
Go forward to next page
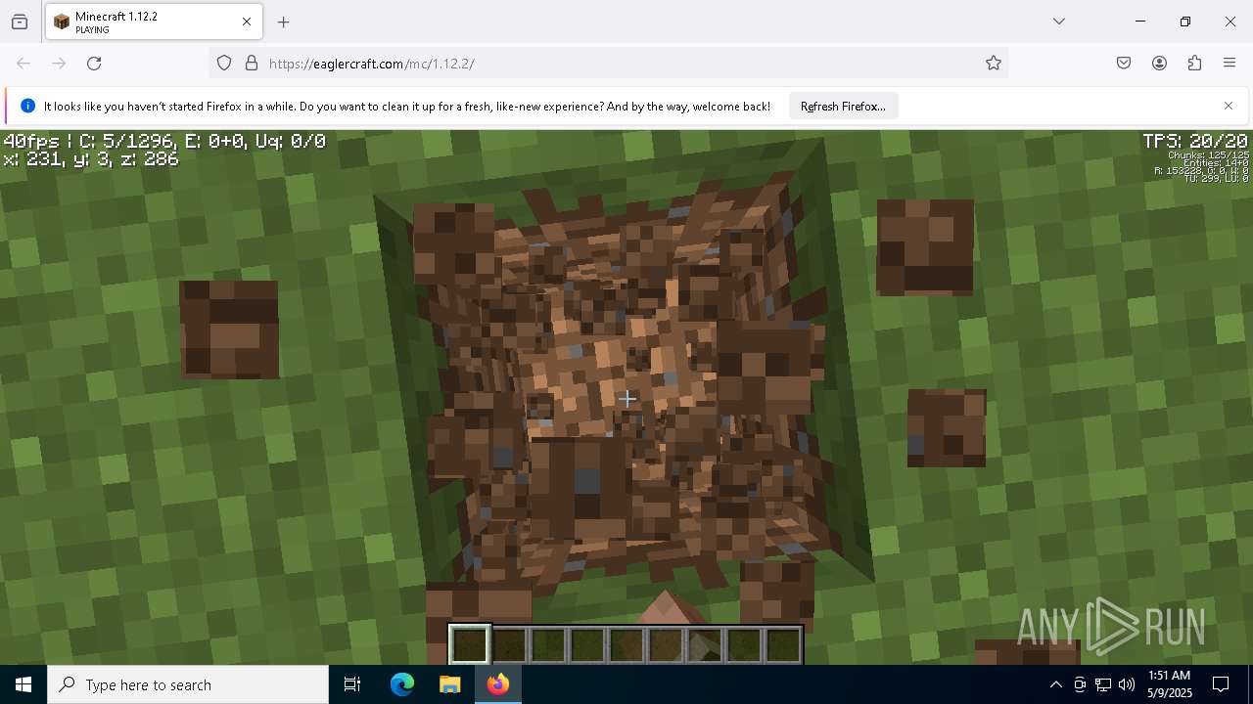pyautogui.click(x=59, y=64)
